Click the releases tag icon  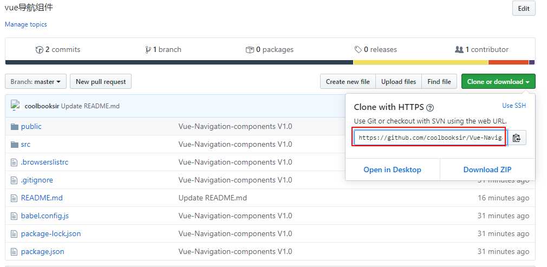tap(358, 50)
